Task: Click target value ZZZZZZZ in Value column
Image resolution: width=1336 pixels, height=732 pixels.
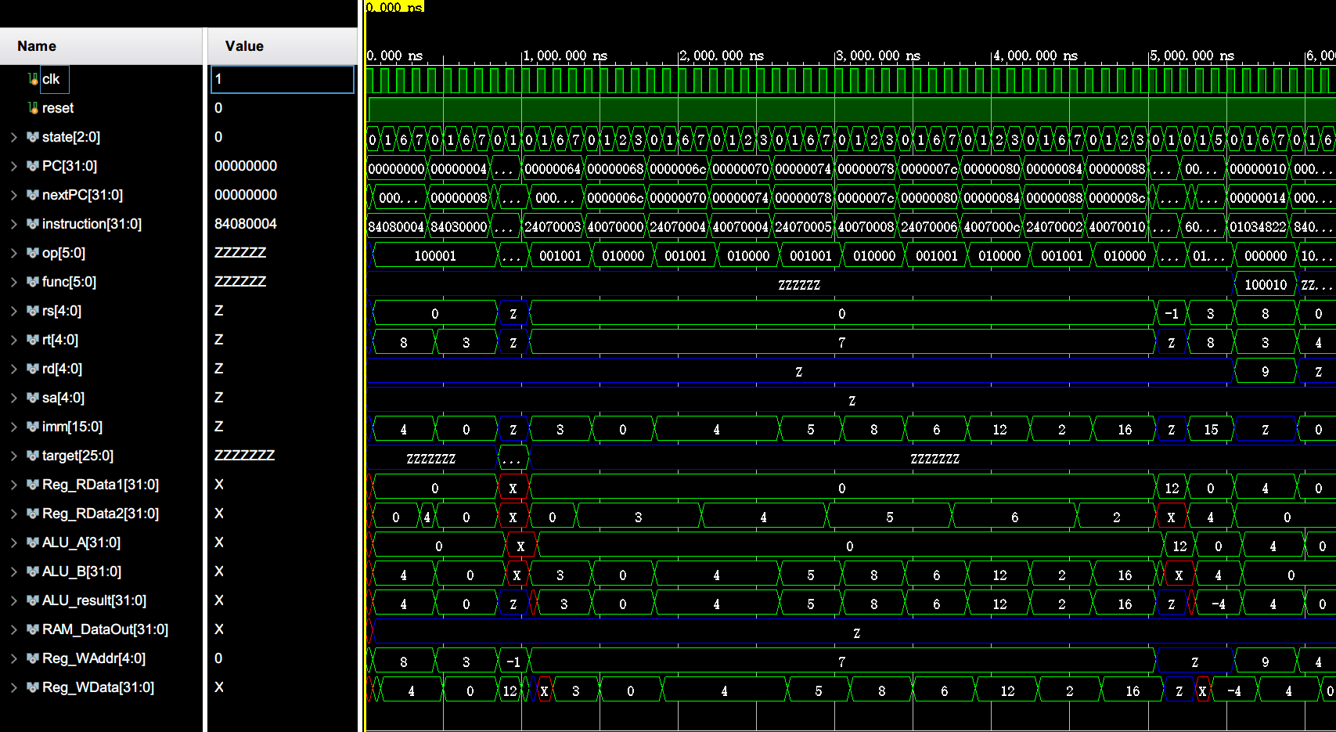Action: click(x=244, y=456)
